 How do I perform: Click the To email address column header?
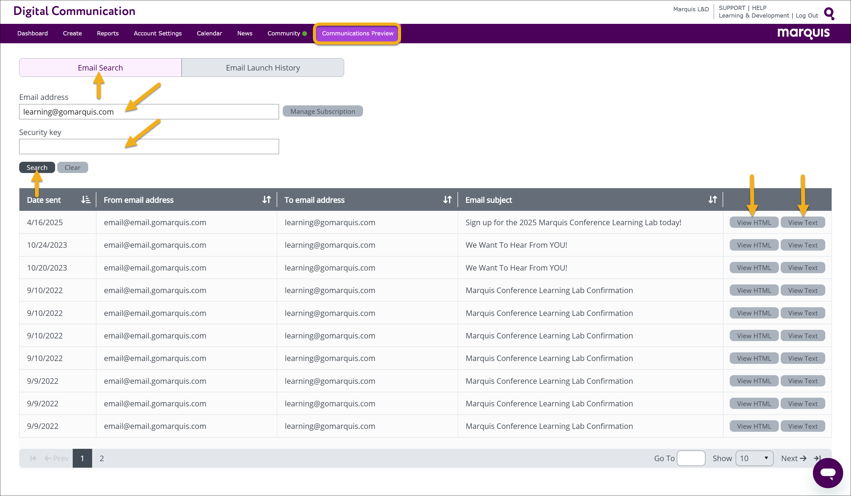[314, 200]
